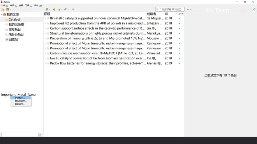Select the item 'Carbon support surface effects'

(x=97, y=28)
